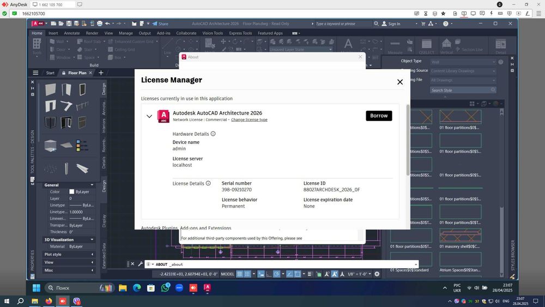545x307 pixels.
Task: Open the Content Library Drawings source dropdown
Action: tap(463, 71)
